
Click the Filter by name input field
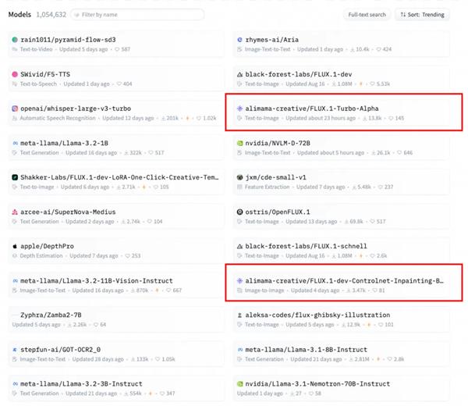(x=140, y=15)
